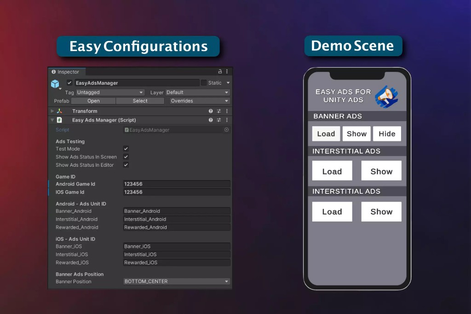Open Easy Ads Manager three-dot menu

coord(227,120)
